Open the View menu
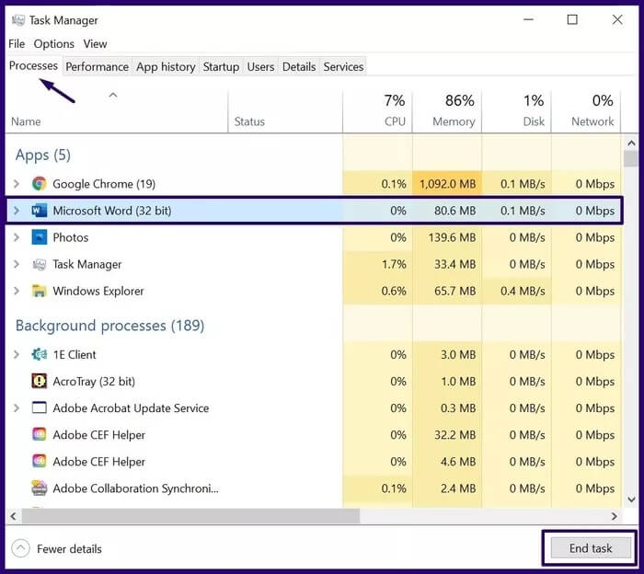This screenshot has height=574, width=644. [95, 43]
